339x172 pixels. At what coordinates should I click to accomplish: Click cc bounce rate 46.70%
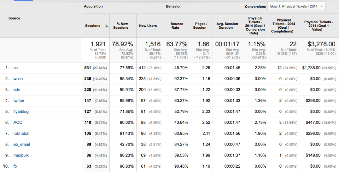[181, 68]
